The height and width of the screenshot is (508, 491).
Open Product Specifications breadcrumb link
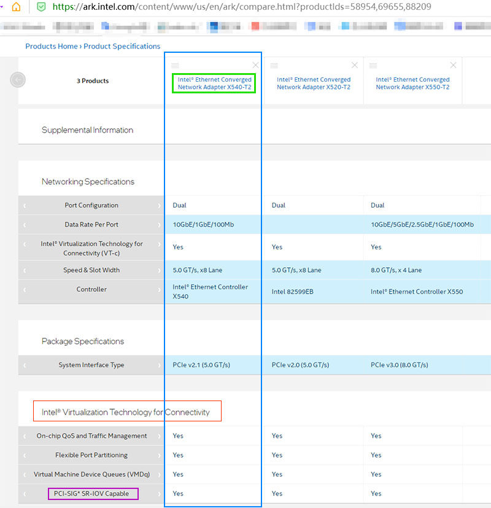(122, 46)
